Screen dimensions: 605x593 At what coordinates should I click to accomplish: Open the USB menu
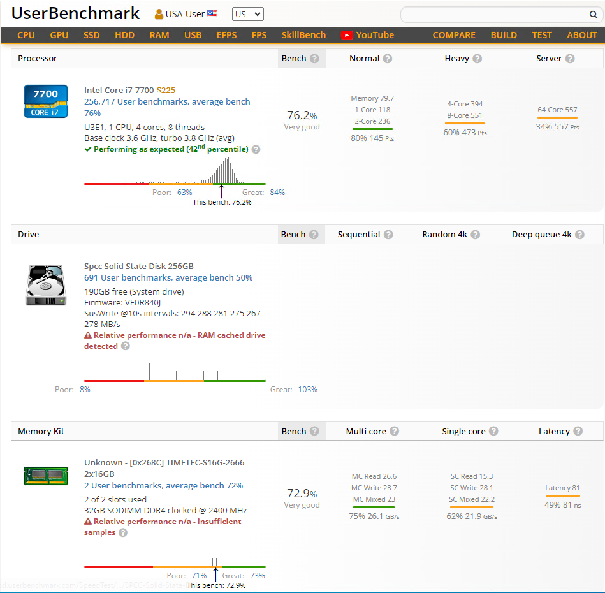(193, 35)
